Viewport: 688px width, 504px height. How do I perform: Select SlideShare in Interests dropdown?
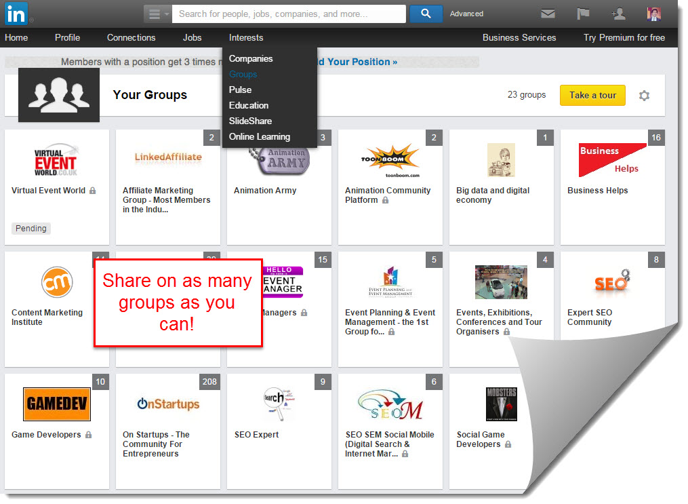[250, 121]
